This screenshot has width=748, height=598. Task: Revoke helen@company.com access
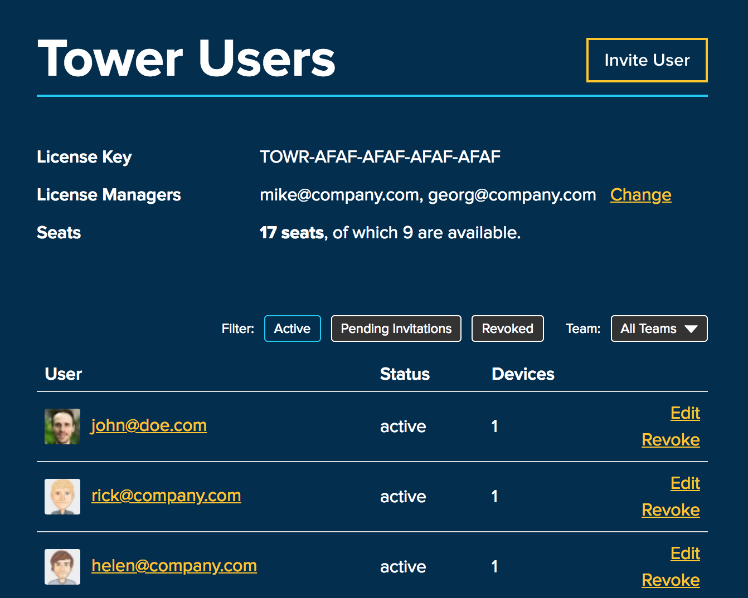(x=671, y=580)
